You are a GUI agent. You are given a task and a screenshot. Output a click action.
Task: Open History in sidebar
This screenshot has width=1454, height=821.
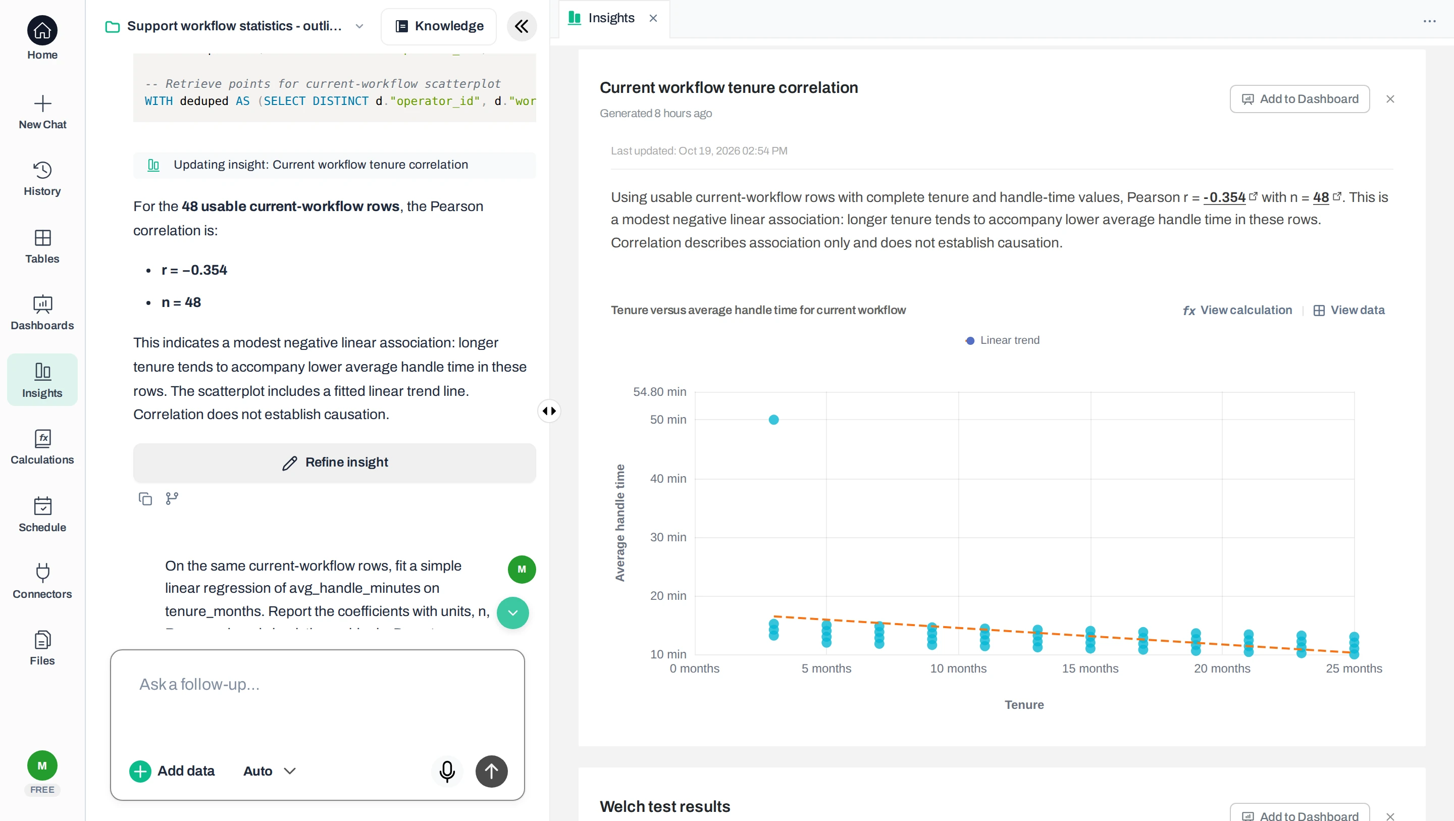(42, 179)
